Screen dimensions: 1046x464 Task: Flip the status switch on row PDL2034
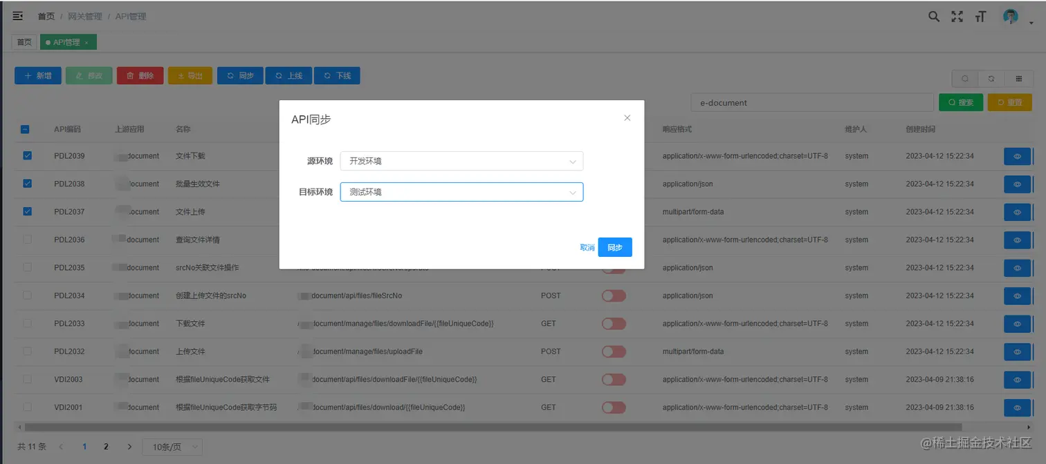click(x=614, y=296)
